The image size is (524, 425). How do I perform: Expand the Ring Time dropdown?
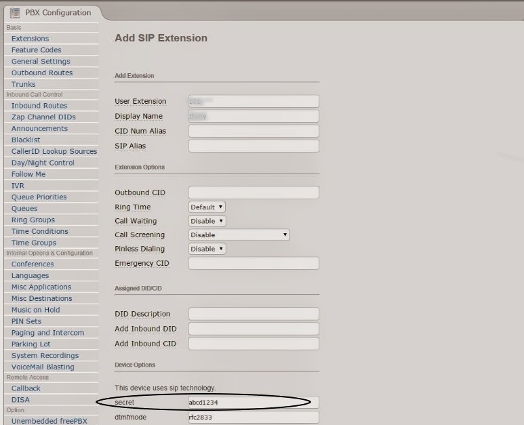[207, 207]
